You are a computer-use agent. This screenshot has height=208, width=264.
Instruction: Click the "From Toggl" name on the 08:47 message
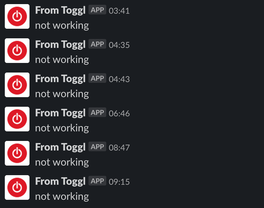60,147
